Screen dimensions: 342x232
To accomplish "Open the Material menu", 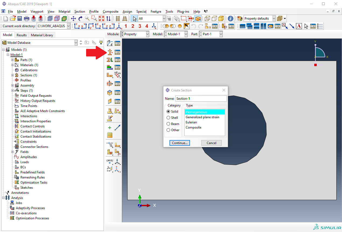I will pos(64,12).
